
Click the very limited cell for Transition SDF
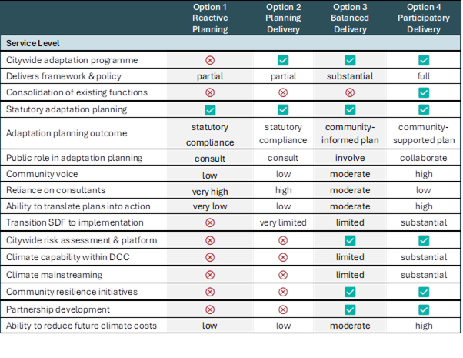[x=283, y=222]
